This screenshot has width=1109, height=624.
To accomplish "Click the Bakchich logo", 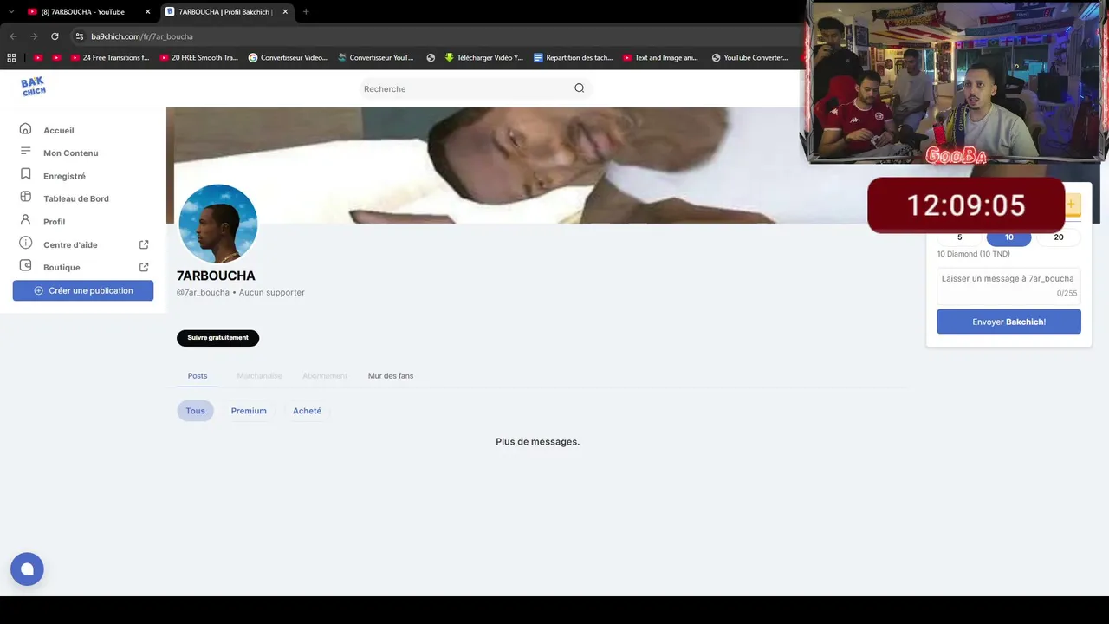I will 33,87.
